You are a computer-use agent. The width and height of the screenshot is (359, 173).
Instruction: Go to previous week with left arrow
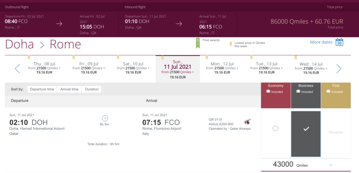coord(18,69)
